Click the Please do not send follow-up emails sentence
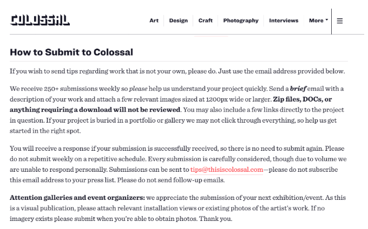Screen dimensions: 368x229 [x=171, y=180]
